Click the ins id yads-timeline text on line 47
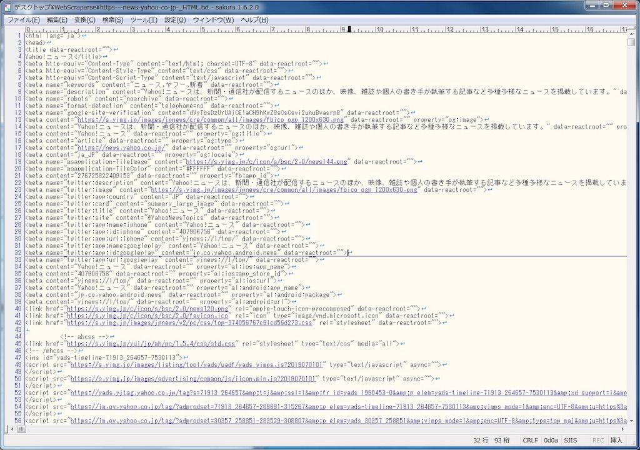 tap(104, 357)
